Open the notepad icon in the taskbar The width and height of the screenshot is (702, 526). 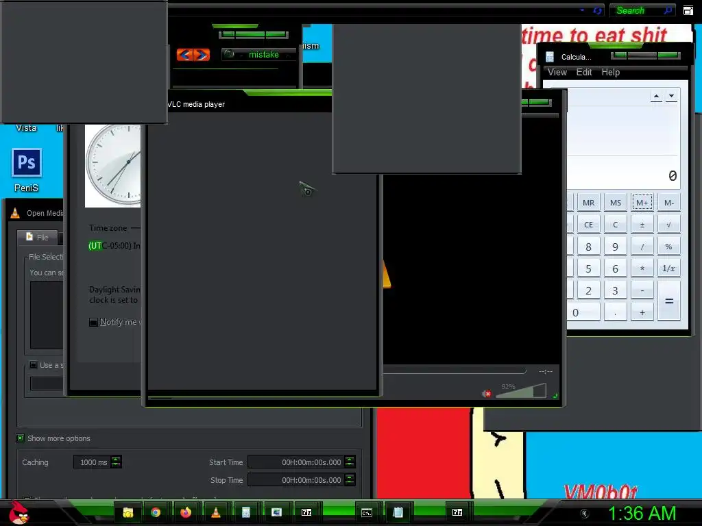(398, 512)
